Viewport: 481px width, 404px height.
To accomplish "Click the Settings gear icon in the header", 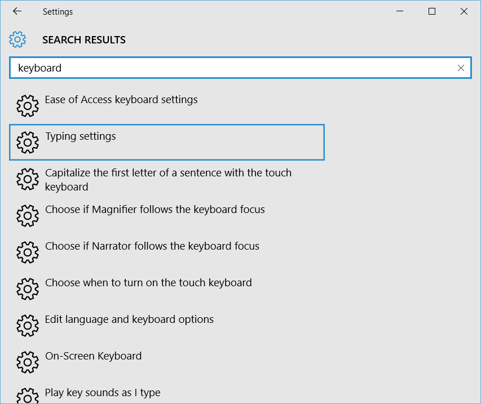I will [17, 39].
